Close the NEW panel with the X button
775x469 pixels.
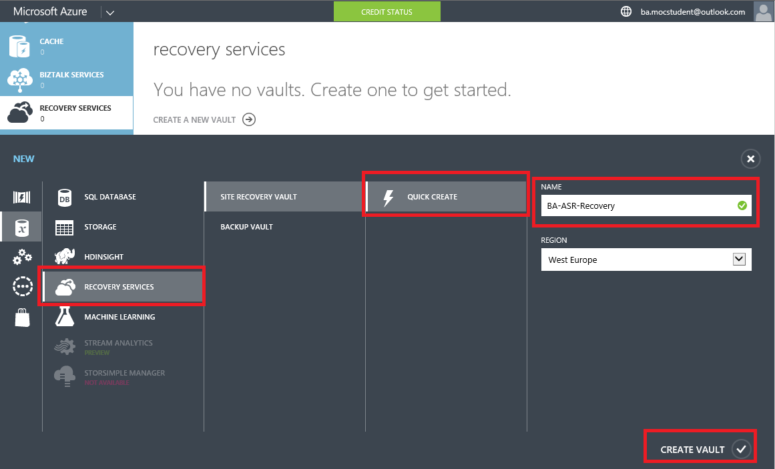[750, 159]
